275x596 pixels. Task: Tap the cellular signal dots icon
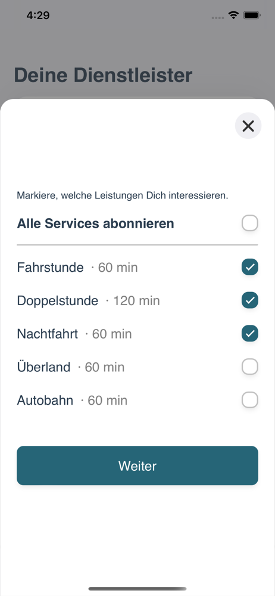[218, 17]
